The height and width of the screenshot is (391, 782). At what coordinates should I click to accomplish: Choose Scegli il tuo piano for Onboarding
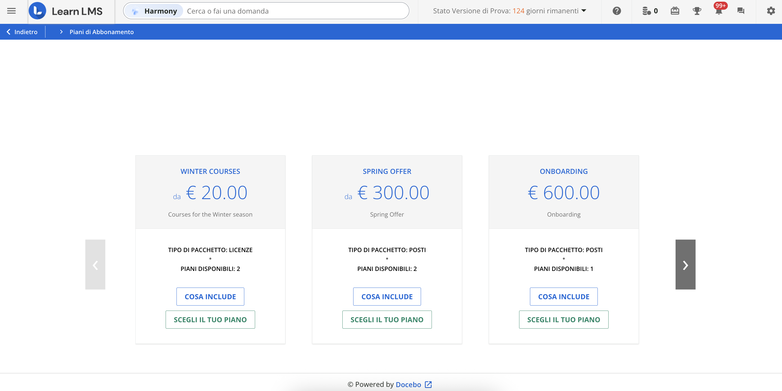(563, 319)
